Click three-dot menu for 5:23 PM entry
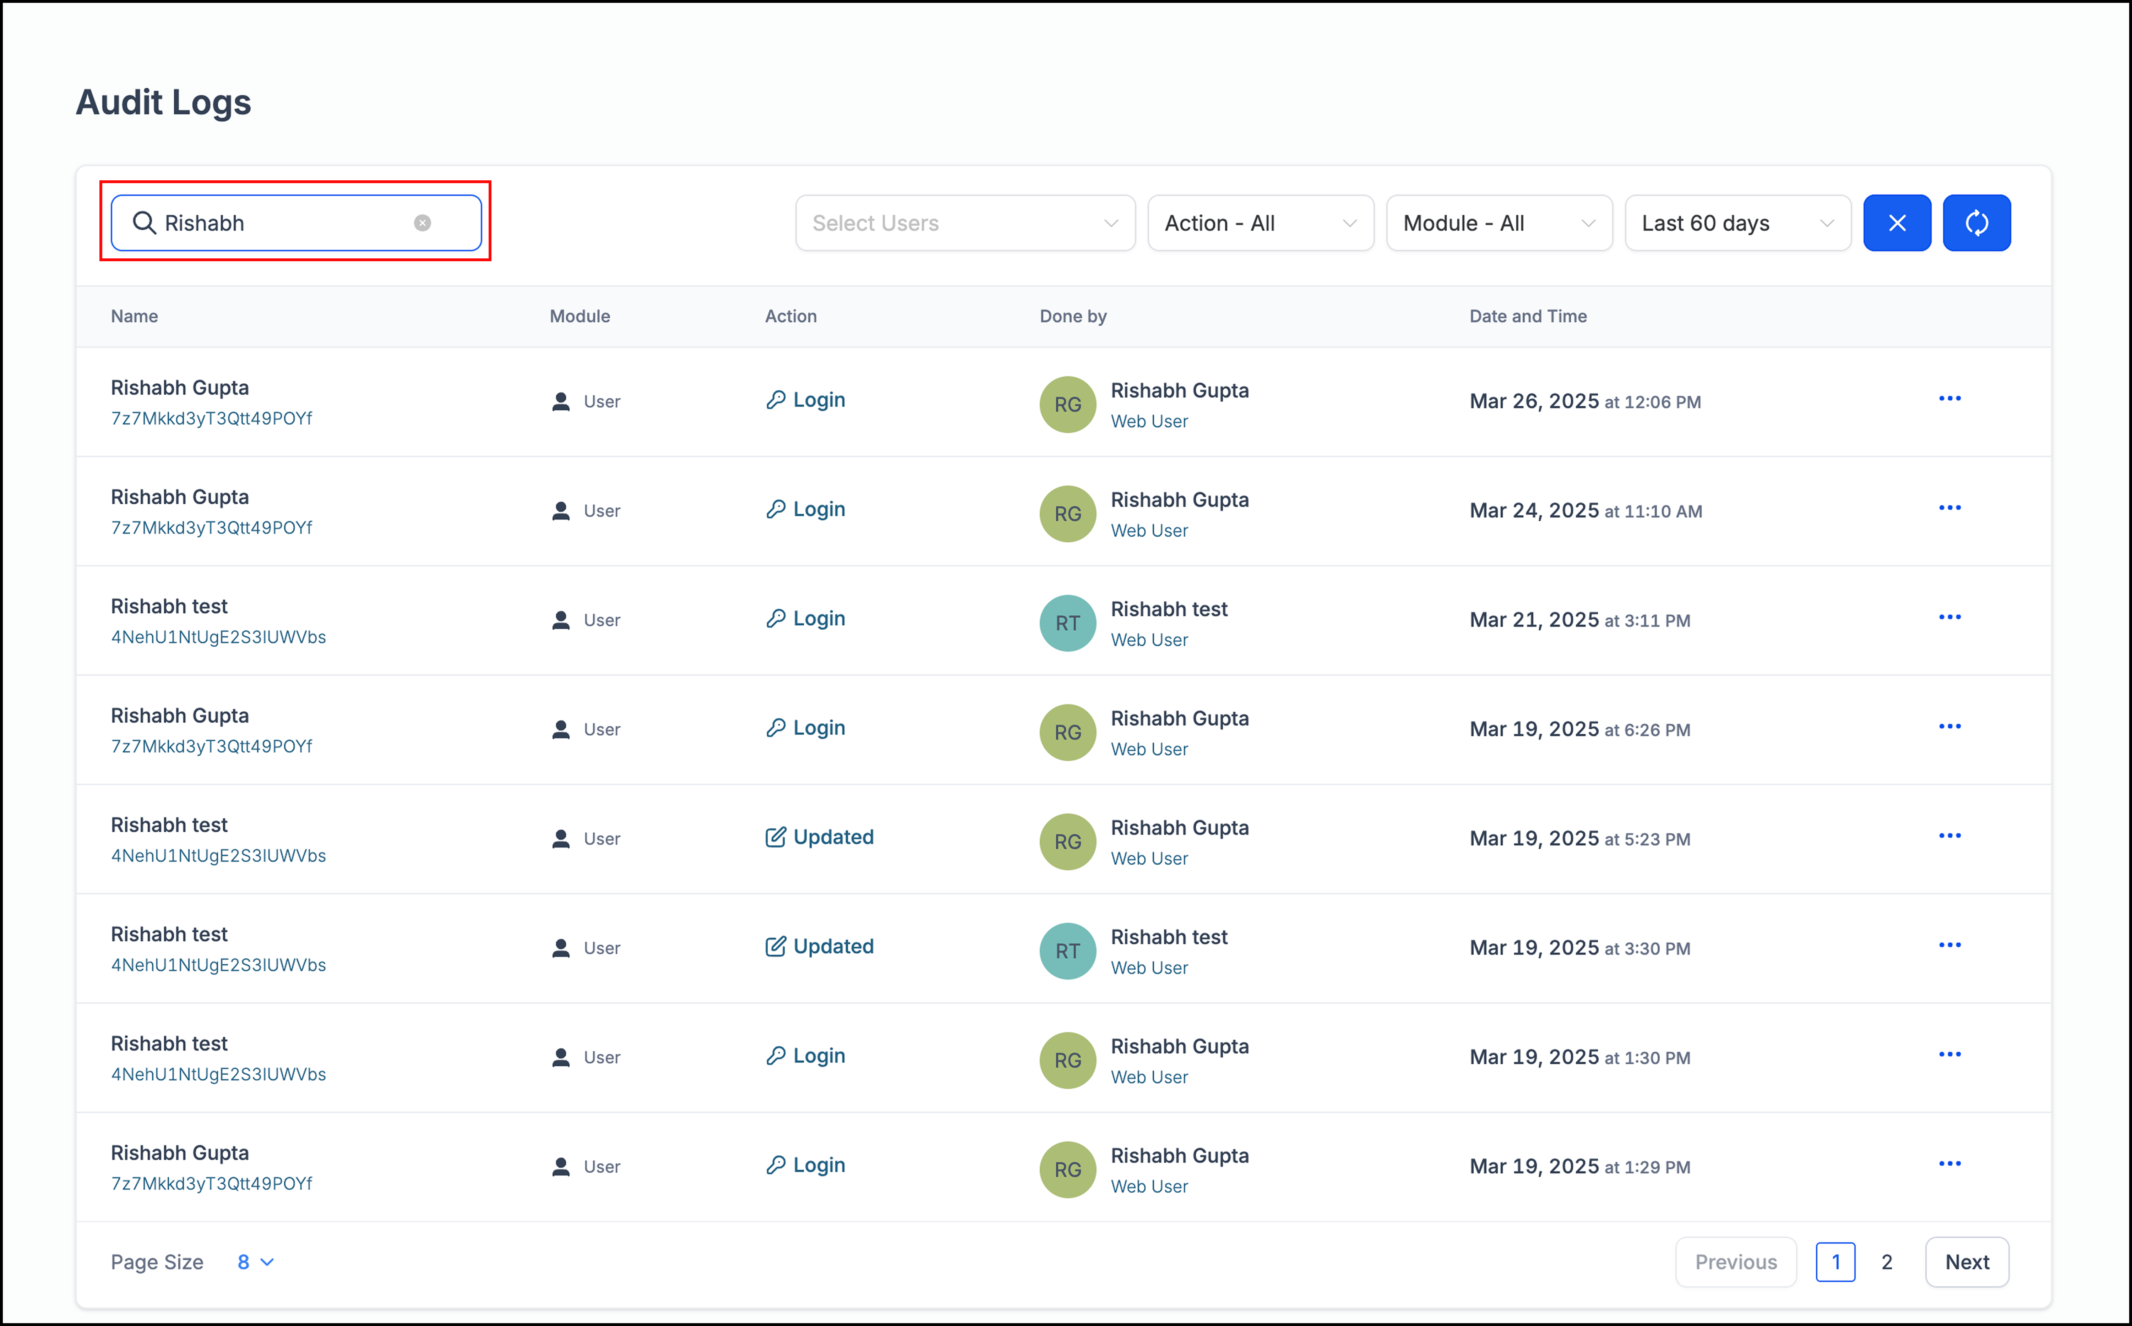The width and height of the screenshot is (2132, 1326). click(x=1949, y=836)
